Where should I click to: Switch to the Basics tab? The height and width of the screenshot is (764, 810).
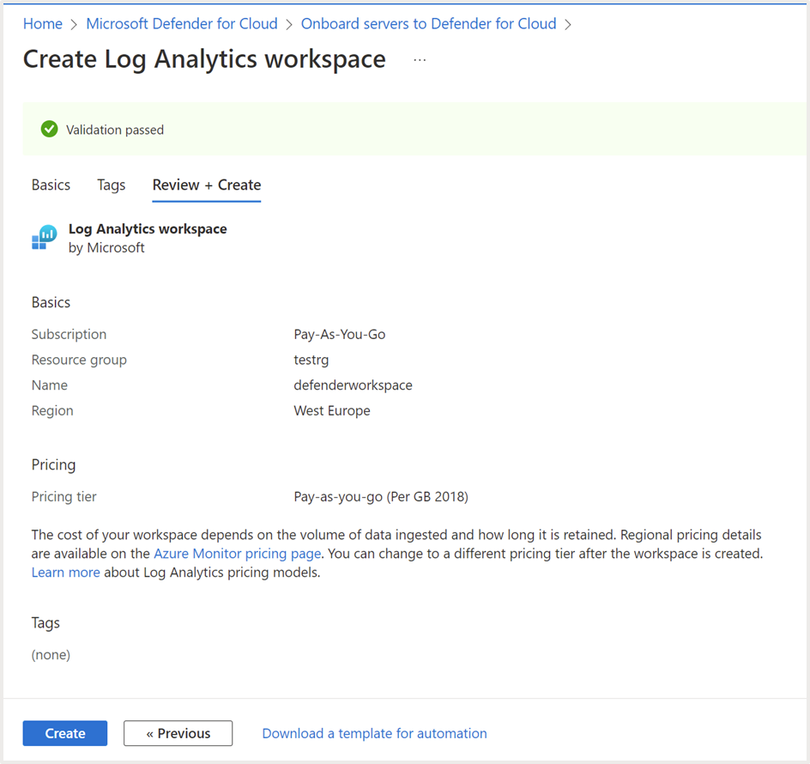tap(51, 185)
